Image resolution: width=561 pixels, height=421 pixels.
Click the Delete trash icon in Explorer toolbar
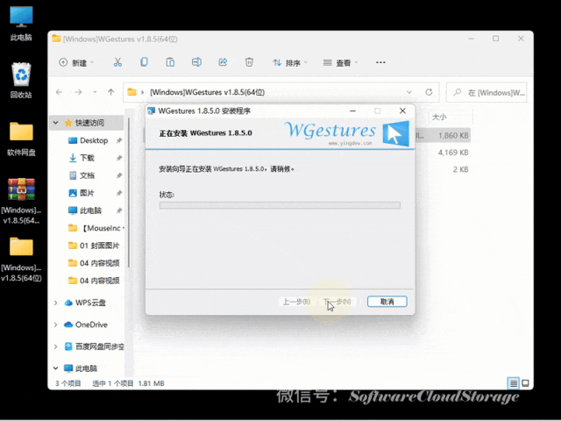click(x=249, y=62)
